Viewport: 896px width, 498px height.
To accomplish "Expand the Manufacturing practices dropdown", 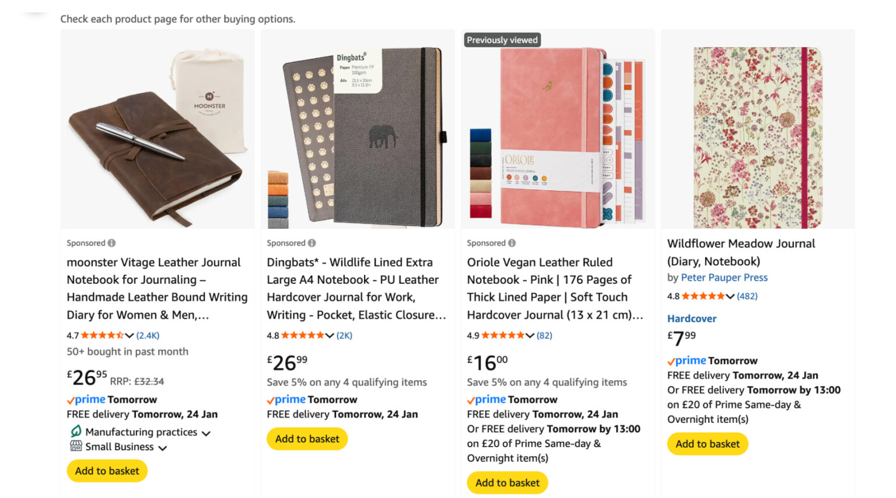I will pos(207,432).
